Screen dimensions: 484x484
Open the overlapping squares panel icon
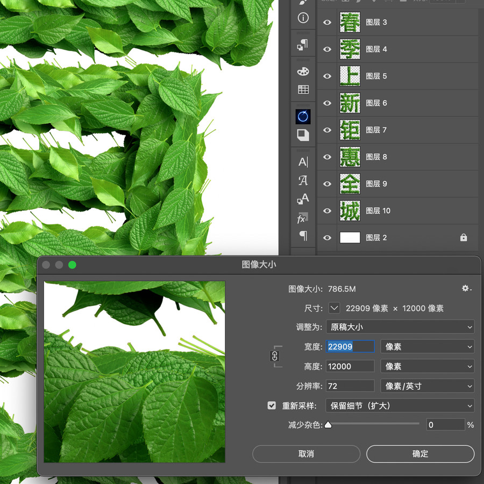click(303, 135)
